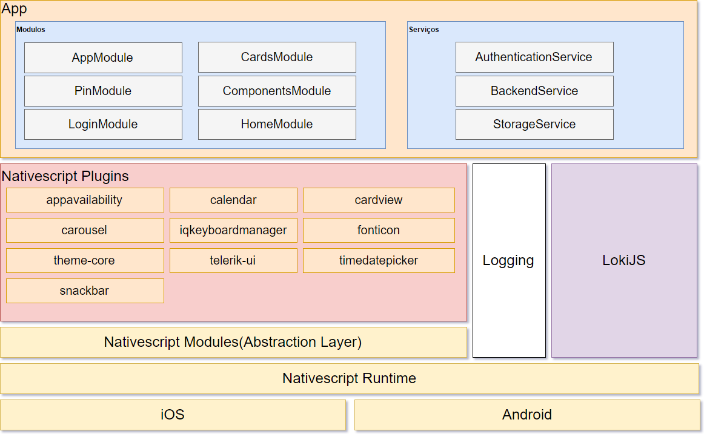The image size is (704, 434).
Task: Select the AuthenticationService box
Action: (x=534, y=58)
